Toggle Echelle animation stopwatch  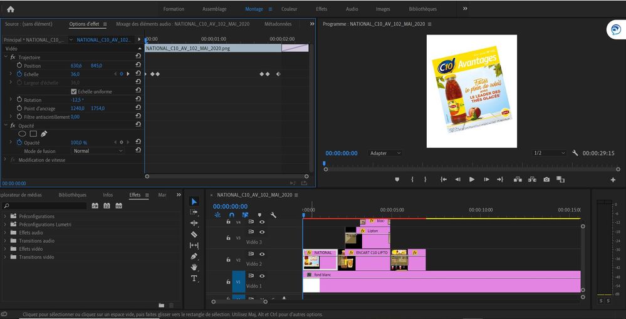point(19,74)
